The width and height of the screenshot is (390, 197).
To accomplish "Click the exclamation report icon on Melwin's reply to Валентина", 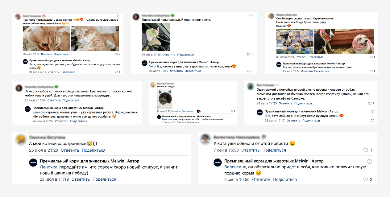I will [x=370, y=161].
